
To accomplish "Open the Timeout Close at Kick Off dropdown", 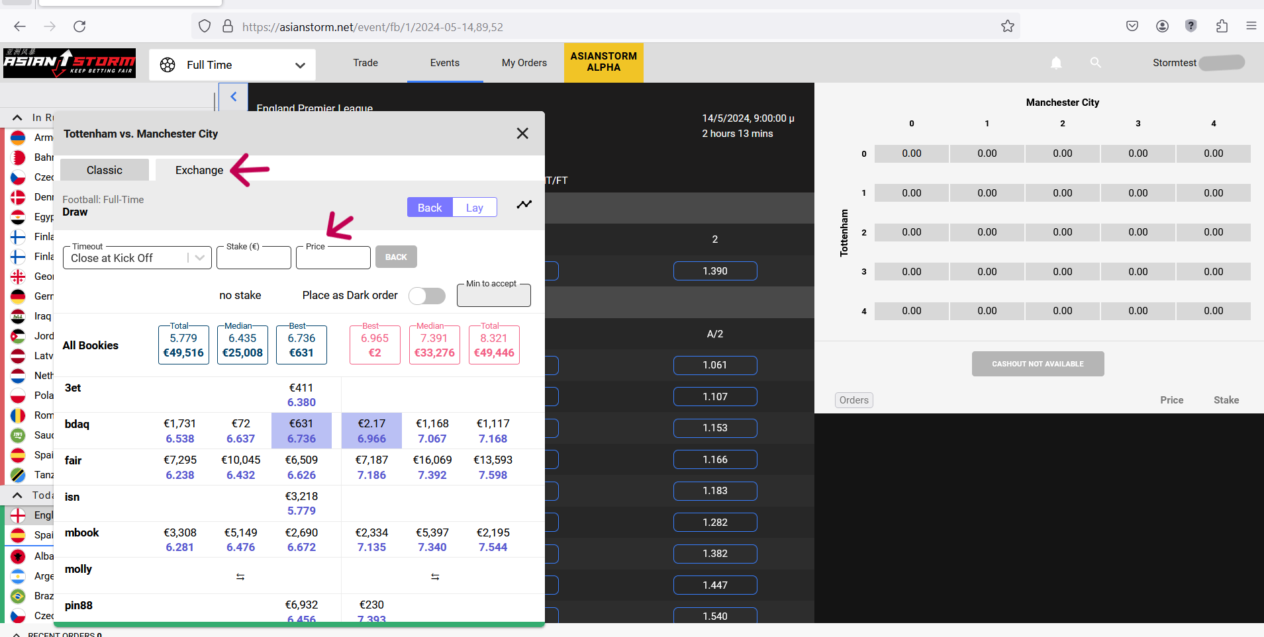I will [137, 258].
